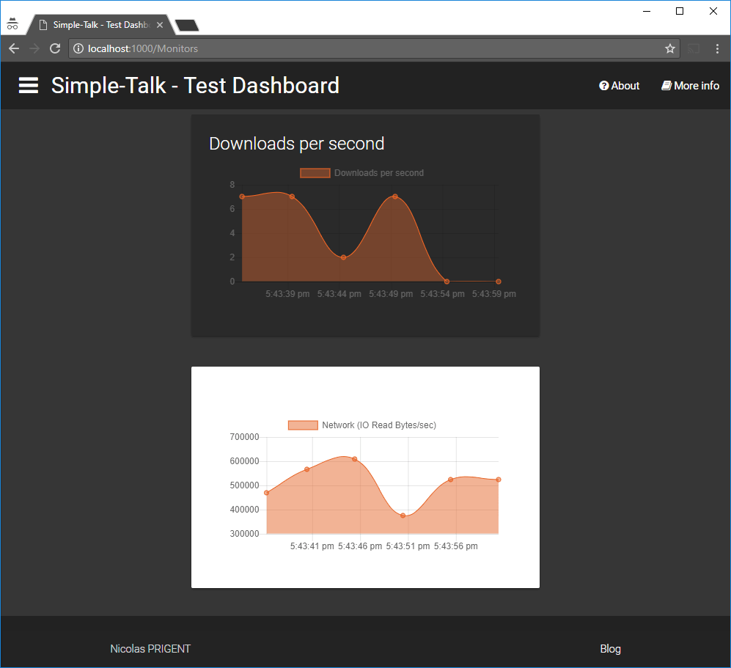
Task: Click the Network chart lowest data point
Action: [x=403, y=515]
